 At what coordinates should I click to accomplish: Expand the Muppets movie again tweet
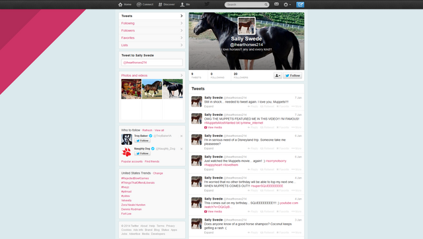[209, 169]
